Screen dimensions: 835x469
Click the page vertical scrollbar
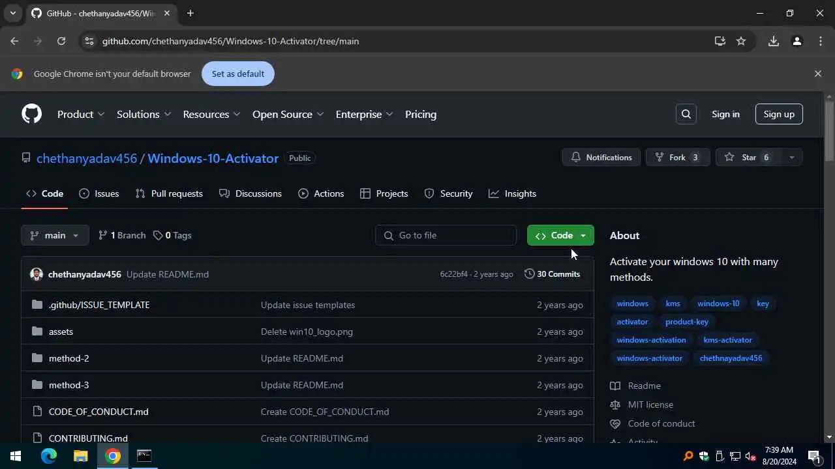click(x=829, y=130)
